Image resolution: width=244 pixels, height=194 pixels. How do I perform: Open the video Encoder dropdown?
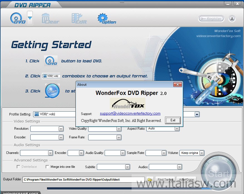tap(47, 137)
